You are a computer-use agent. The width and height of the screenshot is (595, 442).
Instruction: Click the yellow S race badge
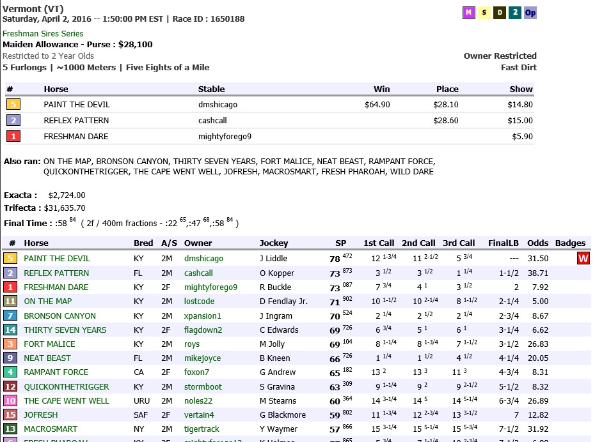484,13
